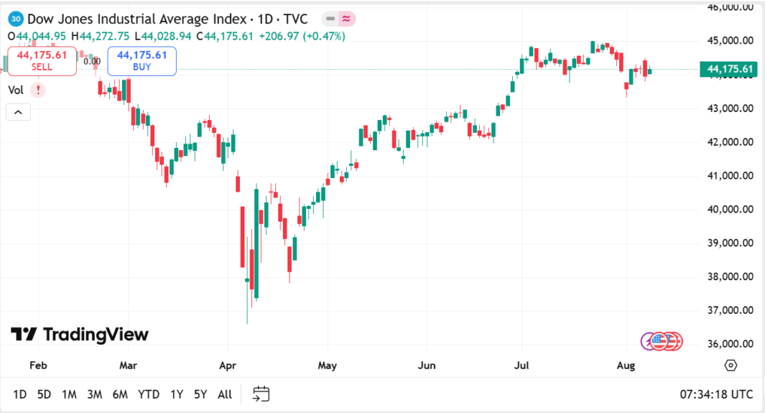Collapse the indicator legend with the chevron
The image size is (765, 413).
pyautogui.click(x=18, y=113)
